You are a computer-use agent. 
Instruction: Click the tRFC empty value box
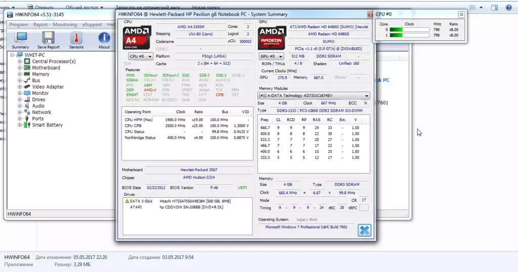click(x=364, y=208)
